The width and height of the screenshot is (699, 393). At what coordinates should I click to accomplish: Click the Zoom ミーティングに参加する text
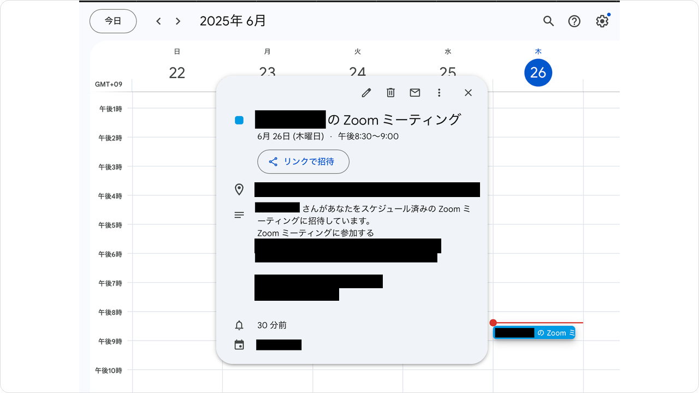pos(316,233)
